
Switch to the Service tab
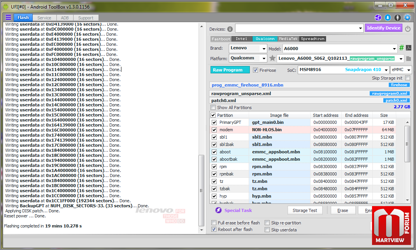(44, 18)
